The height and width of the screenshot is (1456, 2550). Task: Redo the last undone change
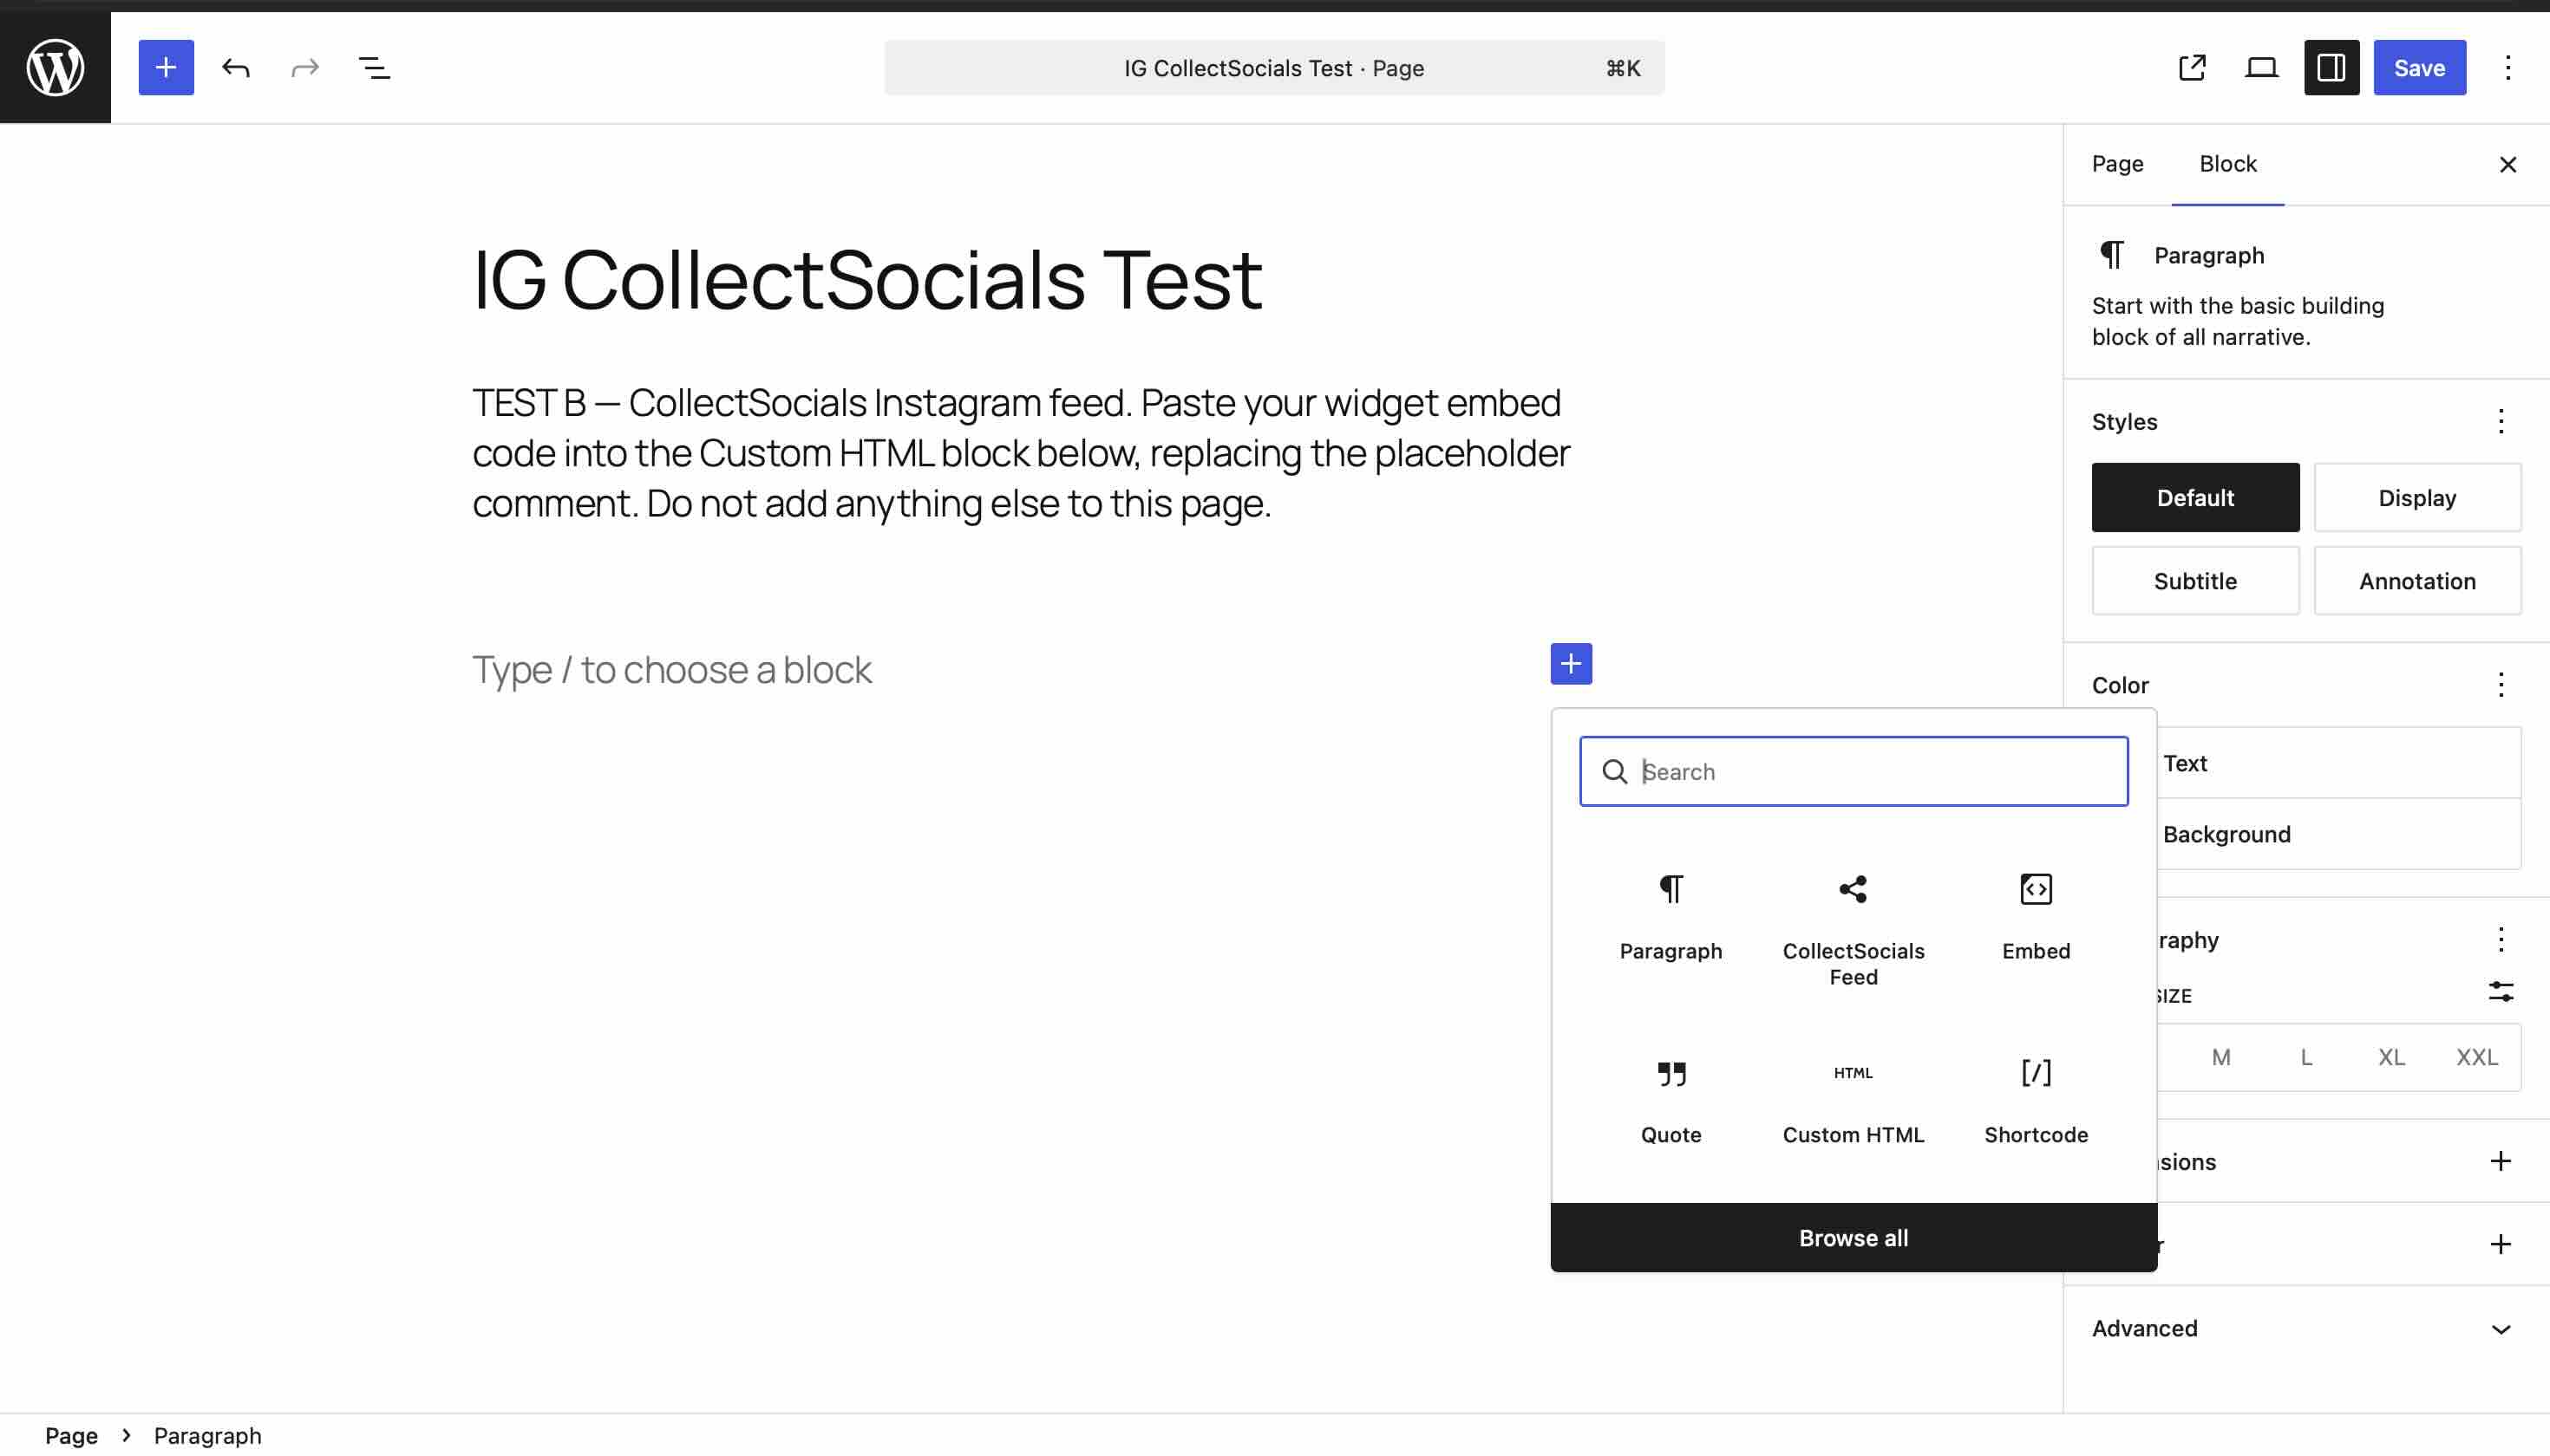(x=305, y=67)
